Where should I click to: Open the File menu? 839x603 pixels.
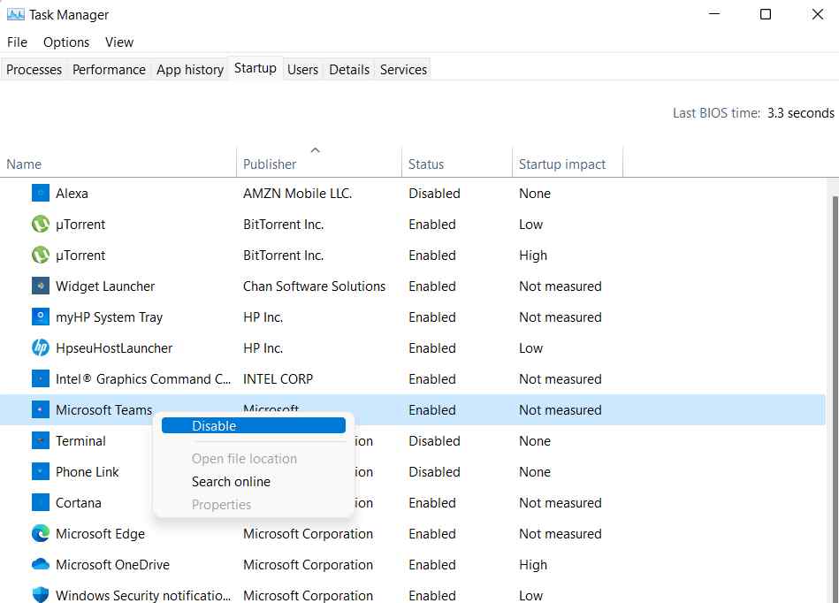pos(17,42)
